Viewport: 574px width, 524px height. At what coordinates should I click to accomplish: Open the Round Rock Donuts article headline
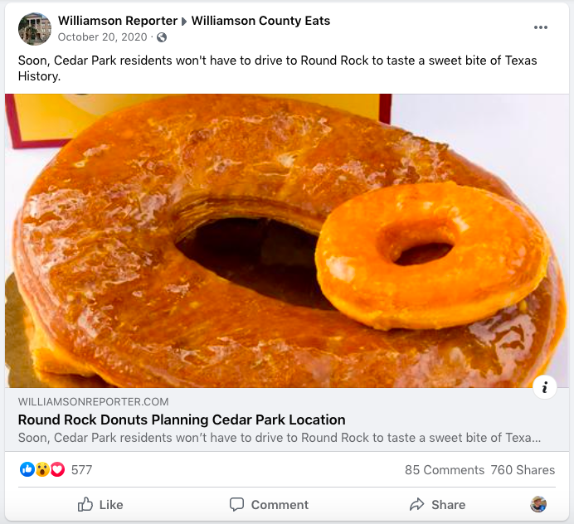pyautogui.click(x=182, y=420)
